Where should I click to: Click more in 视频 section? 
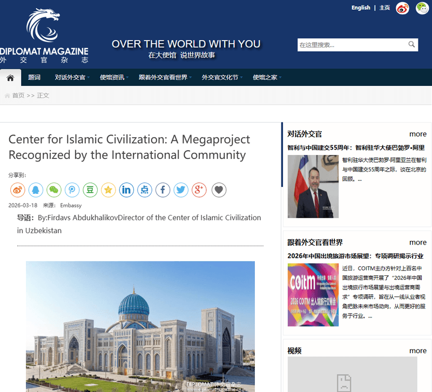point(417,350)
